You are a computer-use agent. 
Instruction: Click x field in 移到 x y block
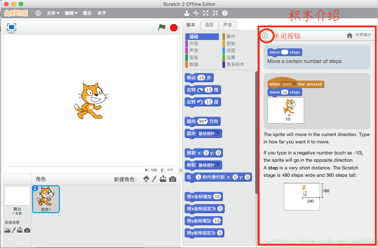pyautogui.click(x=206, y=153)
